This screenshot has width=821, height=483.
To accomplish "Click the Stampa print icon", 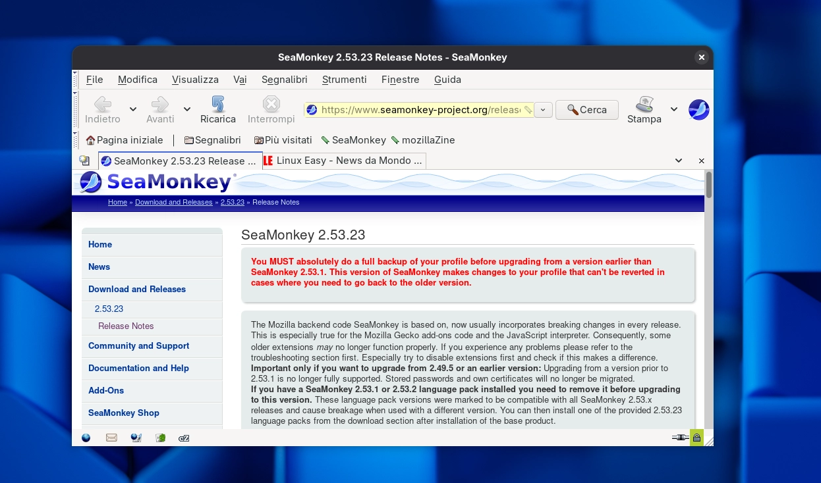I will click(643, 104).
